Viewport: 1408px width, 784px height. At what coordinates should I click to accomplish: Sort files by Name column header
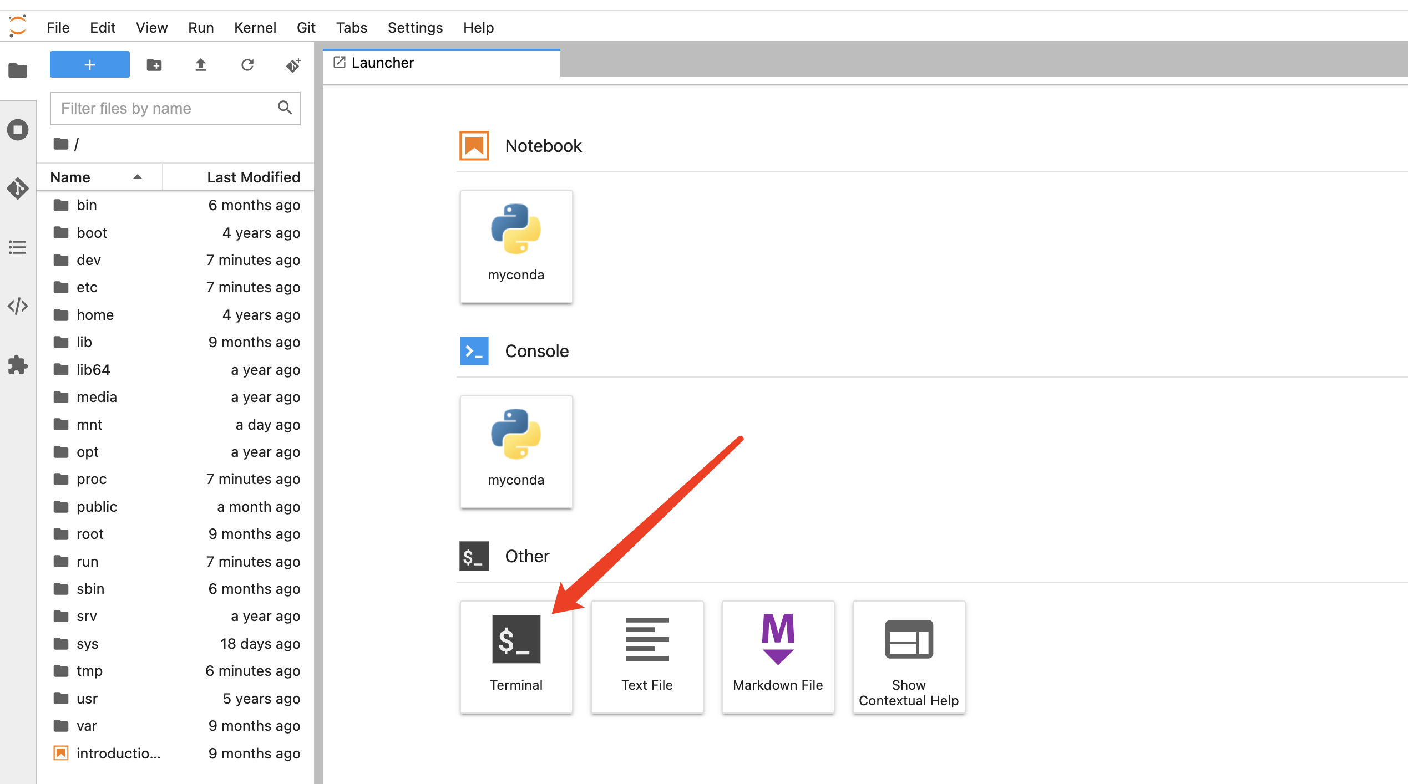point(100,177)
